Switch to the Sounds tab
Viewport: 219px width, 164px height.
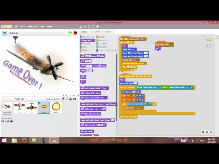[108, 32]
